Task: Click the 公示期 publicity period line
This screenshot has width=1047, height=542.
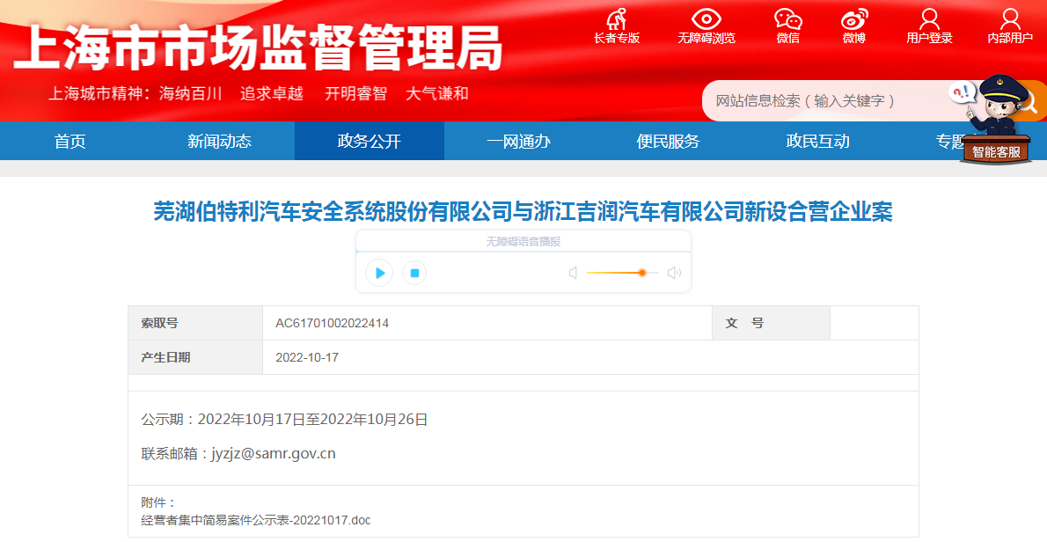Action: click(x=284, y=420)
